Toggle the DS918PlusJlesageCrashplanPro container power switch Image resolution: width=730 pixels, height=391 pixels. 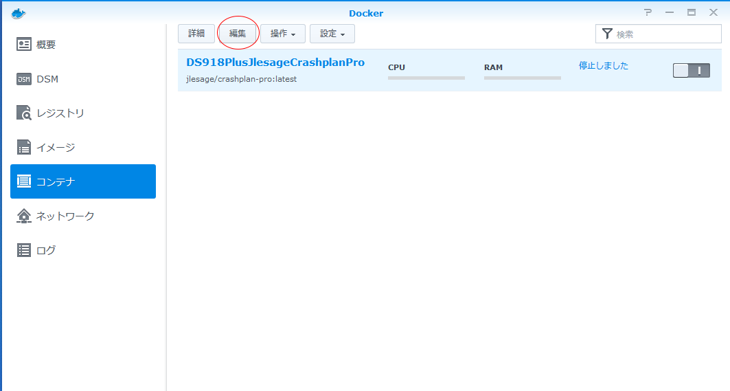pyautogui.click(x=692, y=70)
